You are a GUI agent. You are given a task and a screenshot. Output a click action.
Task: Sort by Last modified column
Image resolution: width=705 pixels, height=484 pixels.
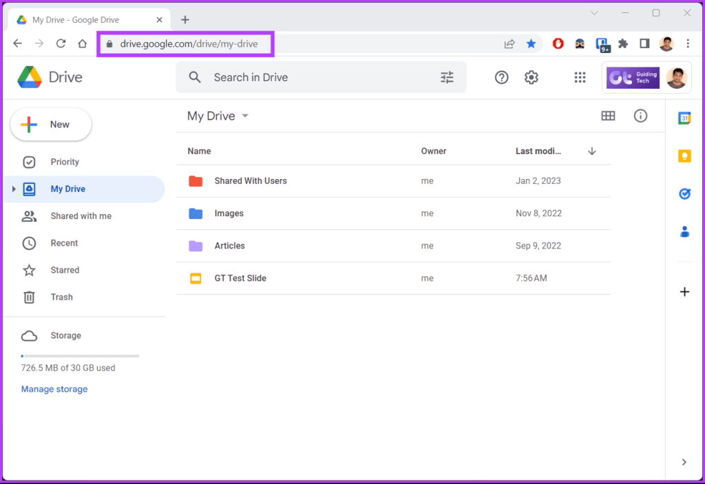point(538,151)
